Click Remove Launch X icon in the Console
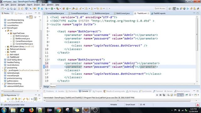The height and width of the screenshot is (113, 201). click(160, 95)
